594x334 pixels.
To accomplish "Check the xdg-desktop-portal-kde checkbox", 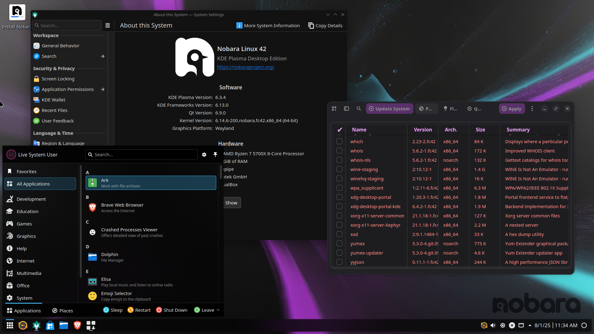I will coord(339,206).
